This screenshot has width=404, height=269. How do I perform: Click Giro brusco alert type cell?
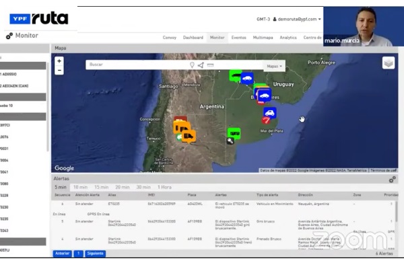[266, 221]
